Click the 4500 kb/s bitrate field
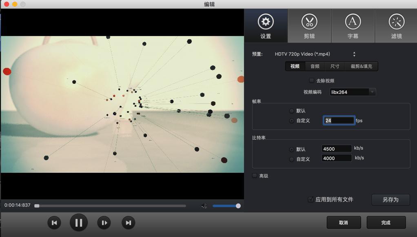Screen dimensions: 417x237 [x=337, y=149]
